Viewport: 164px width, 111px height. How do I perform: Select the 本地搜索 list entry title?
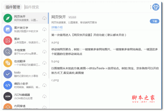pos(20,50)
